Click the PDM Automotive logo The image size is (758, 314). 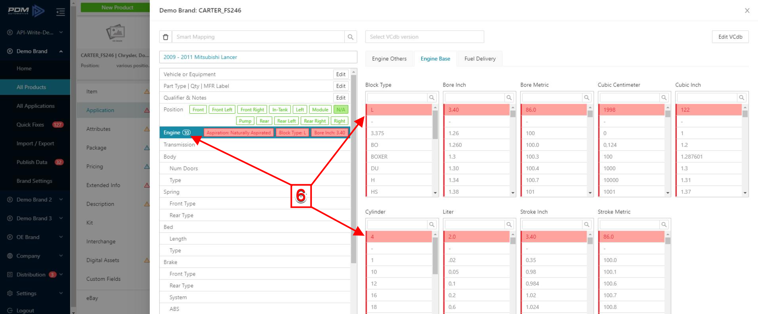point(26,11)
